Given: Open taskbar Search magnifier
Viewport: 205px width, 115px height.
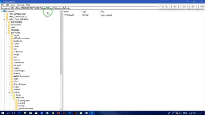Looking at the screenshot, I should tap(8, 113).
